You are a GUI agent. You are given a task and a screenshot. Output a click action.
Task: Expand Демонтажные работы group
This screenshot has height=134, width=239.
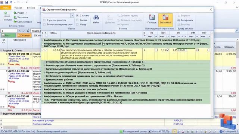pos(45,80)
